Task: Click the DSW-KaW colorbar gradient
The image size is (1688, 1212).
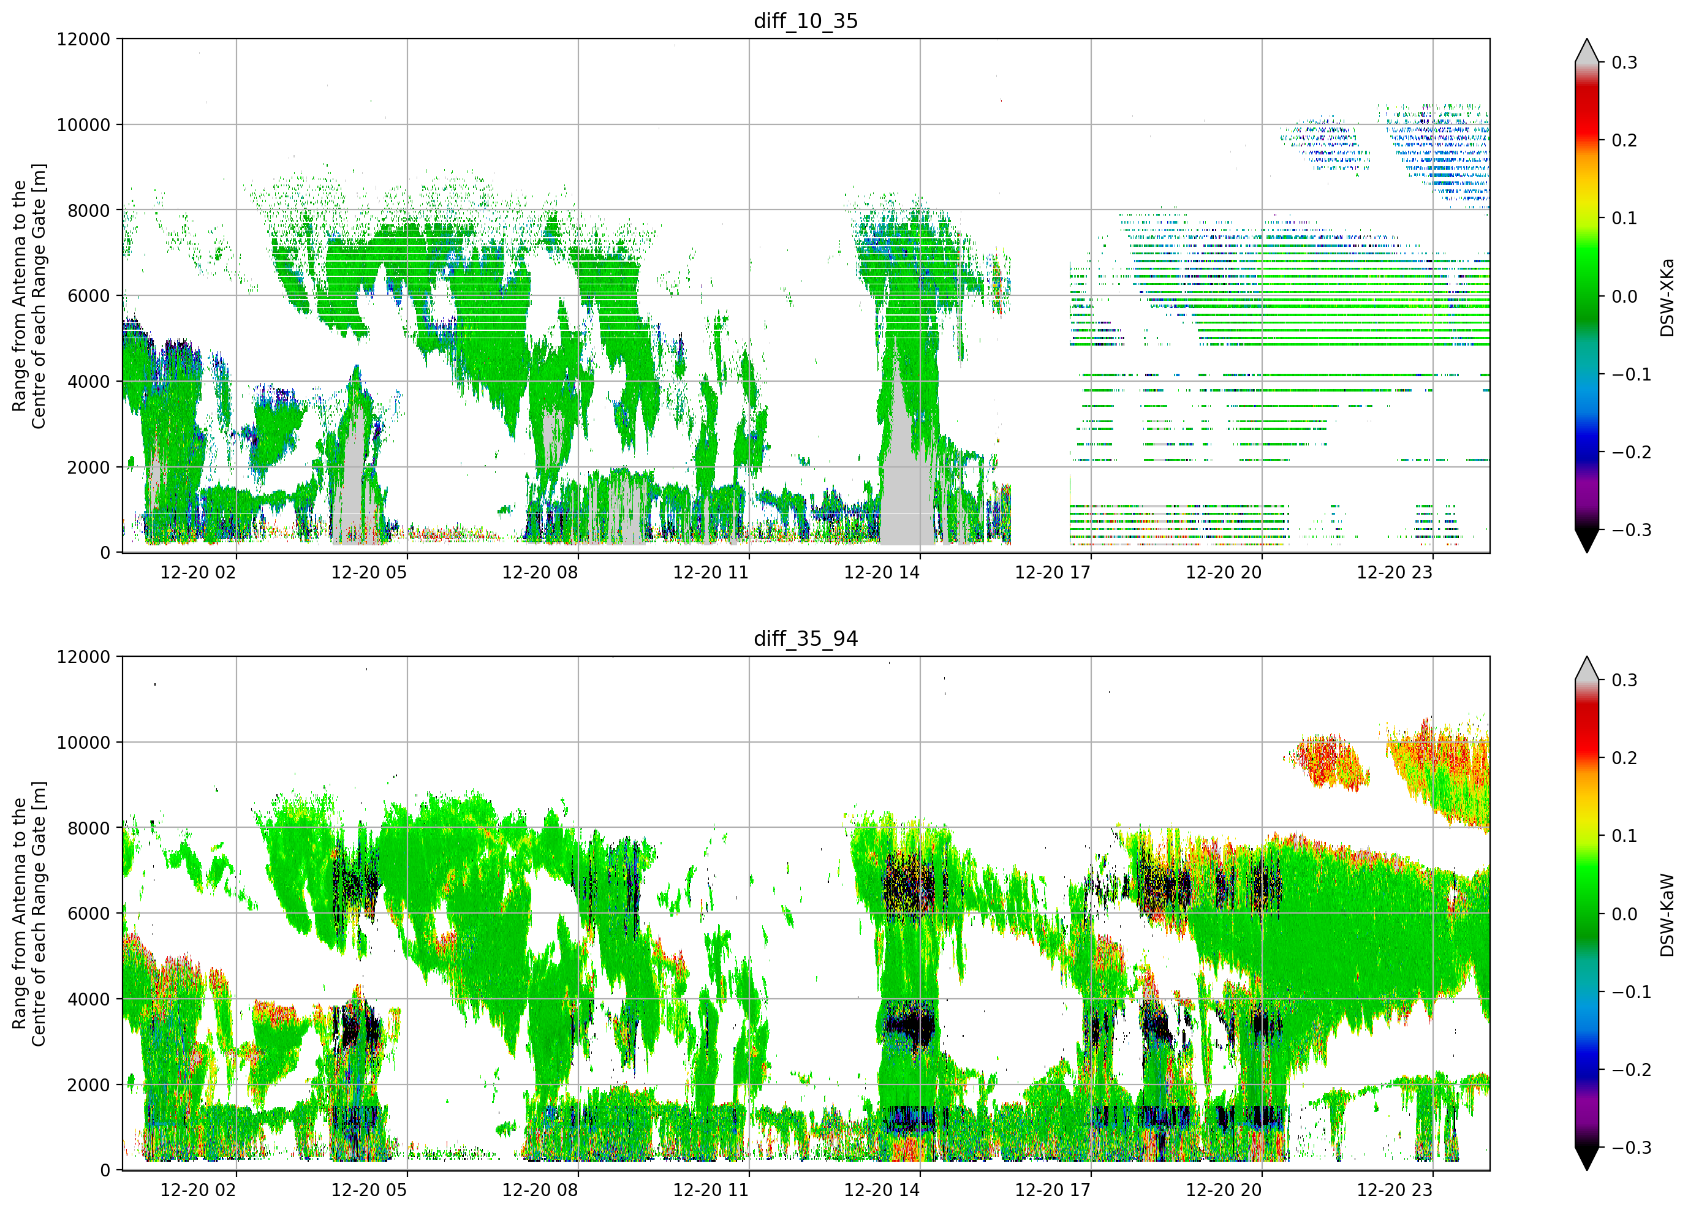Action: pos(1587,914)
